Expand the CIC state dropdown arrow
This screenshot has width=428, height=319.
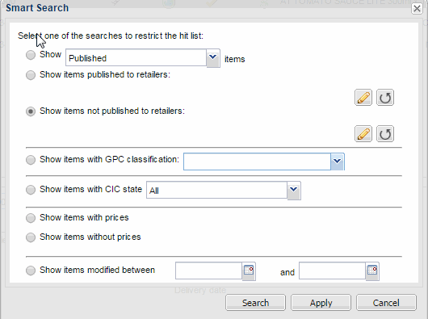click(294, 191)
